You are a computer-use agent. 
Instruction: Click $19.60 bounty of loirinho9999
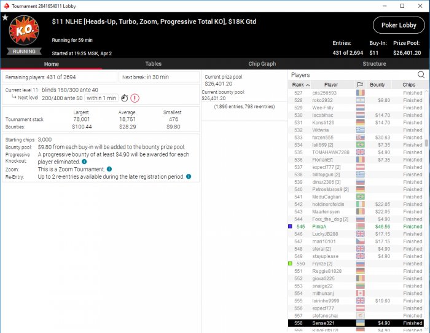pos(383,300)
